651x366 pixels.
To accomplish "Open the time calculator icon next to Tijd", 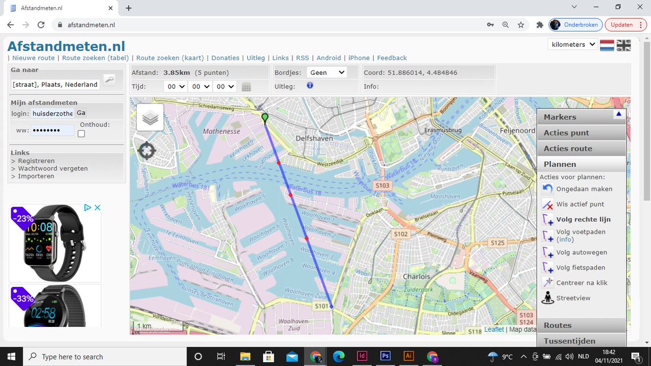I will click(x=246, y=87).
